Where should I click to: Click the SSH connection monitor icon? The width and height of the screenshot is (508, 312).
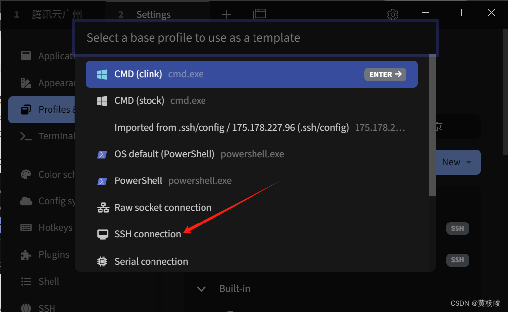tap(102, 234)
